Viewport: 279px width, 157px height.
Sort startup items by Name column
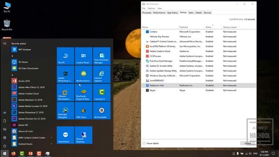160,27
